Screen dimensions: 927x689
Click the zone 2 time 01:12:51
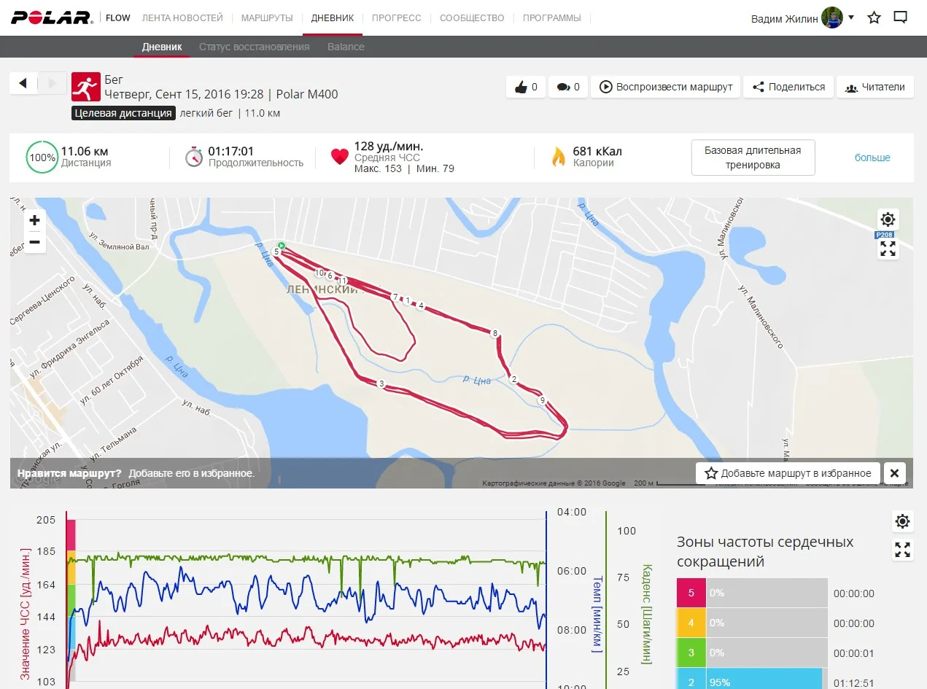click(854, 682)
